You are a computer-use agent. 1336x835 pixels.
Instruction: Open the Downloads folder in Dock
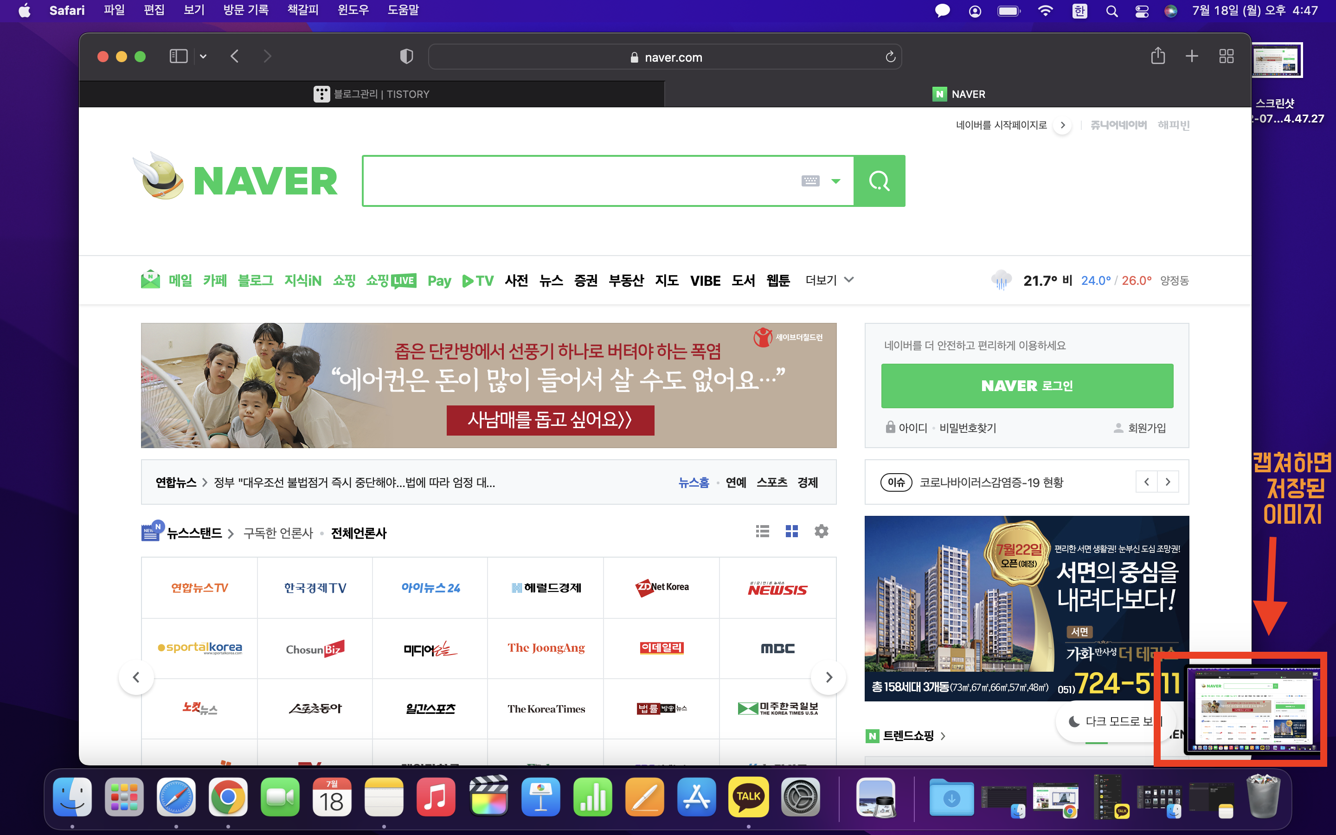pyautogui.click(x=951, y=798)
